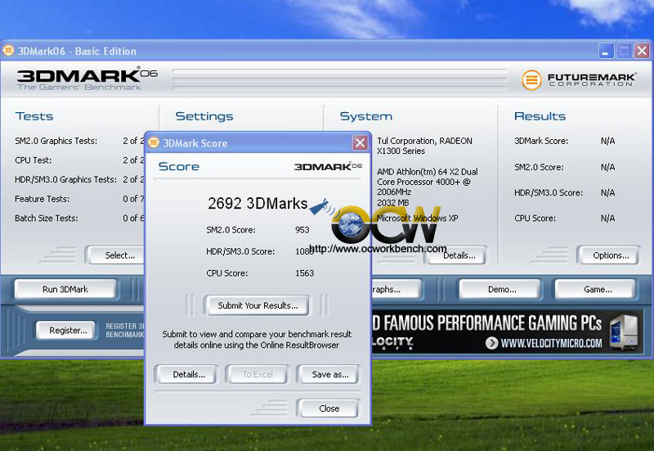
Task: Click the Feature Tests label
Action: (42, 199)
